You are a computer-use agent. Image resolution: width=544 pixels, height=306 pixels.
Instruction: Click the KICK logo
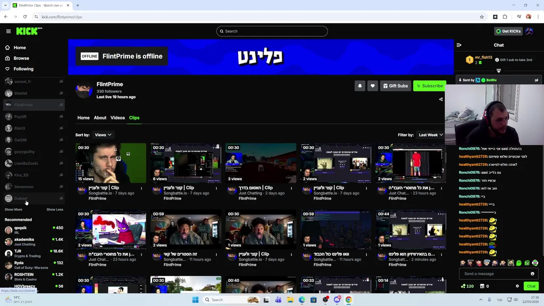click(29, 31)
